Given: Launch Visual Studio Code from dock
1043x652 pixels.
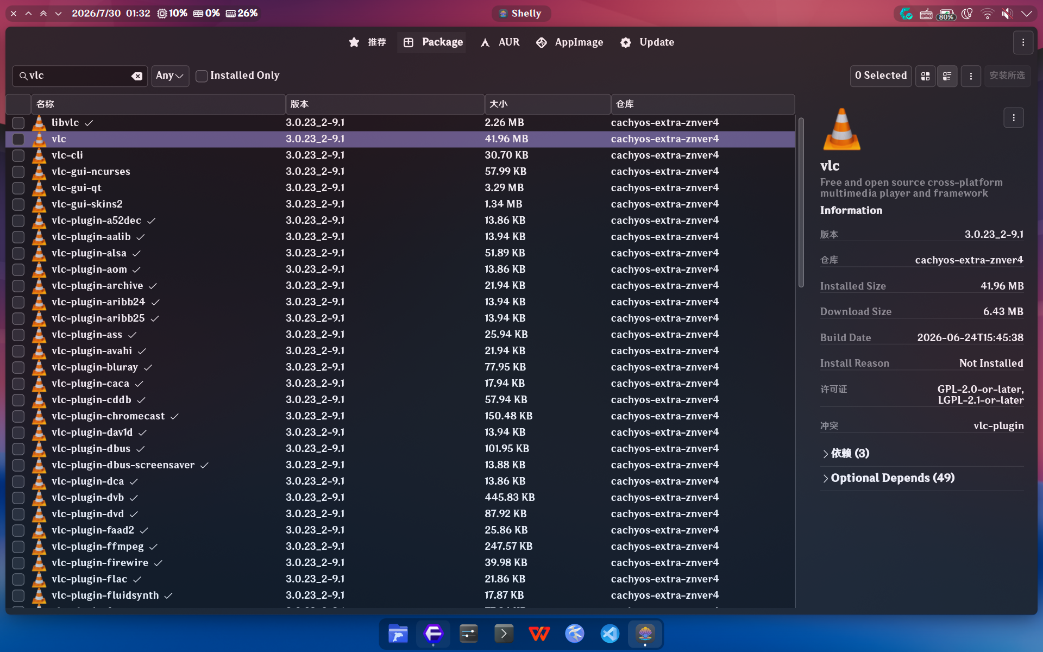Looking at the screenshot, I should pyautogui.click(x=610, y=634).
